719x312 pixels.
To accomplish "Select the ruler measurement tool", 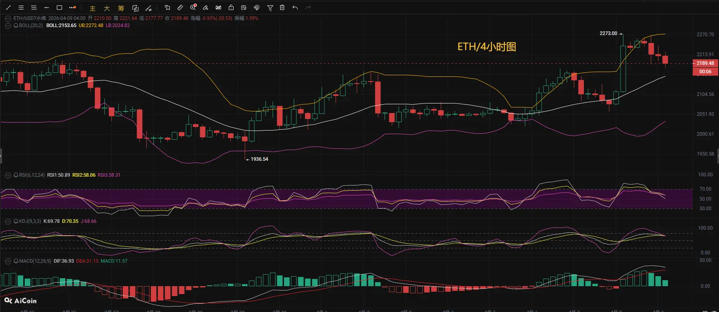I will click(180, 8).
